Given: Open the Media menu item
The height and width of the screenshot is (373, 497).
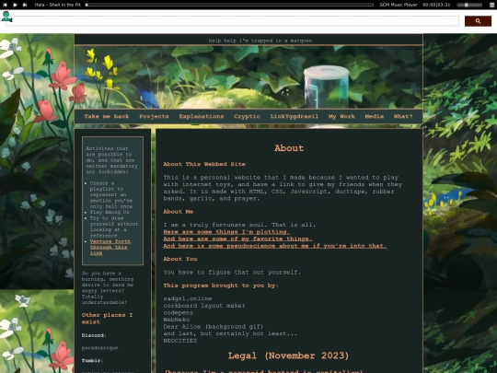Looking at the screenshot, I should coord(374,116).
